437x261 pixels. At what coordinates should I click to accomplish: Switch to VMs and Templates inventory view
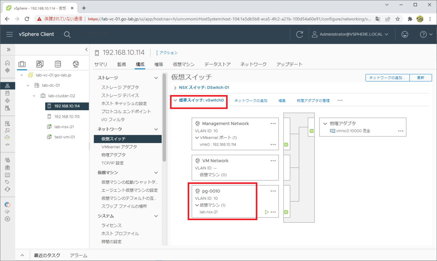coord(40,64)
